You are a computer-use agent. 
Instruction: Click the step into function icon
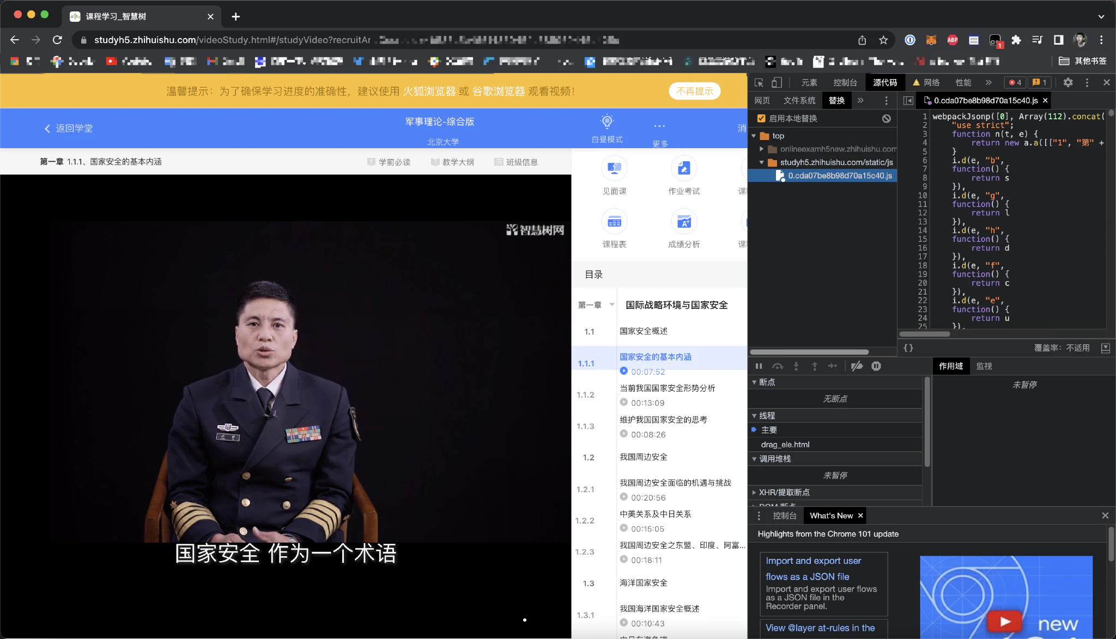pos(796,366)
